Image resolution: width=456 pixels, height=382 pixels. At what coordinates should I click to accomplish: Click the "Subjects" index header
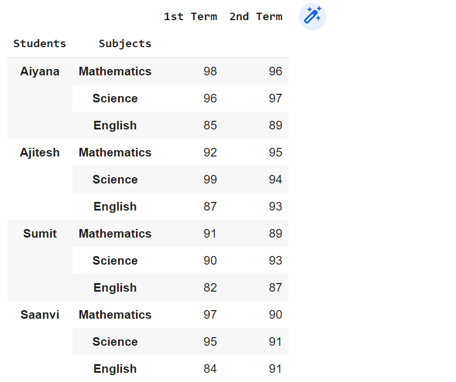tap(125, 44)
